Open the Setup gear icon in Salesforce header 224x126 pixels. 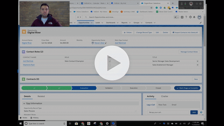(x=190, y=17)
